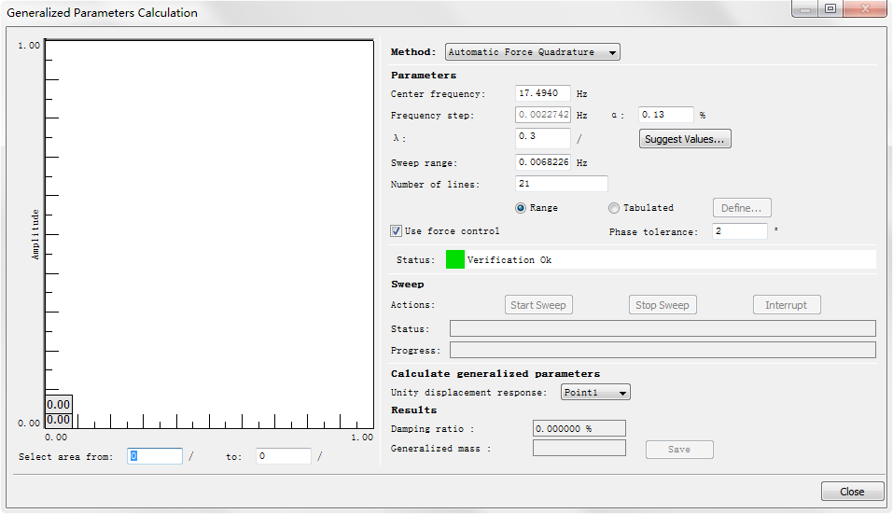Toggle the Use force control checkbox

coord(396,231)
